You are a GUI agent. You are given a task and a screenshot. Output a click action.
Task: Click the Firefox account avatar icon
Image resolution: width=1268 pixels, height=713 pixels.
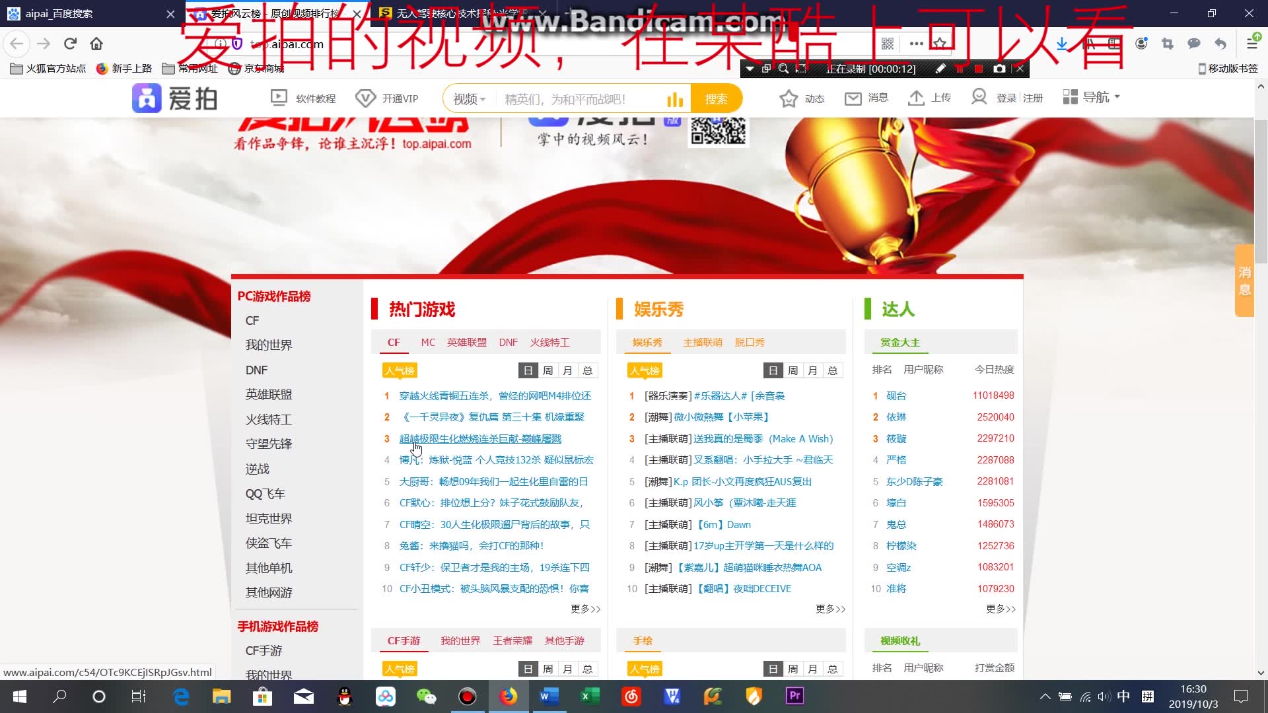[x=1141, y=44]
